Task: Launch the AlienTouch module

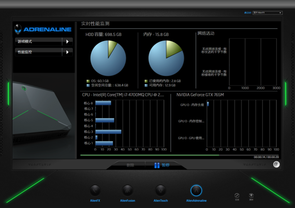Action: pyautogui.click(x=161, y=191)
